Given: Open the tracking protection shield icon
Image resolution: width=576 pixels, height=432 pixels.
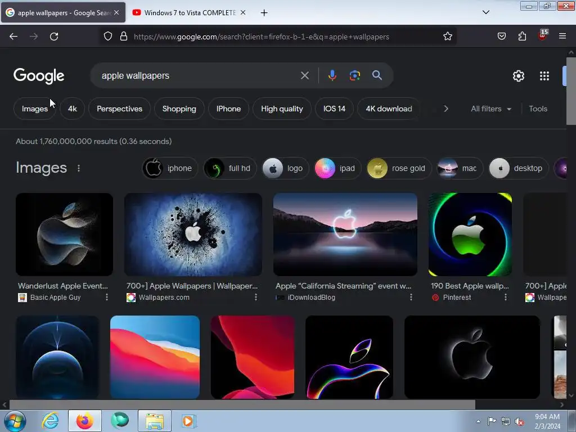Looking at the screenshot, I should pos(107,37).
